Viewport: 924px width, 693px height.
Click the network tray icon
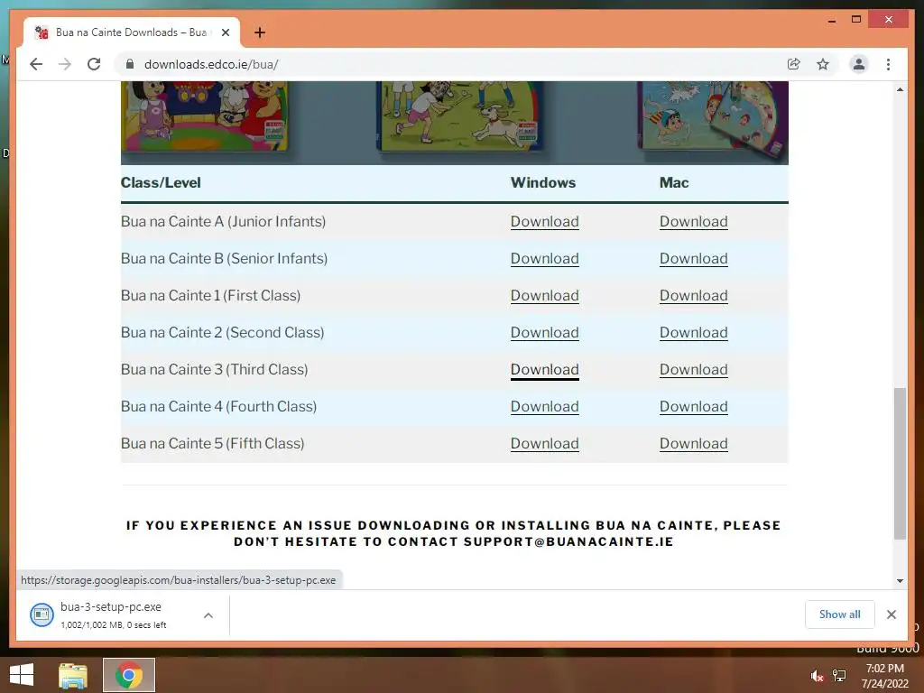pos(839,676)
